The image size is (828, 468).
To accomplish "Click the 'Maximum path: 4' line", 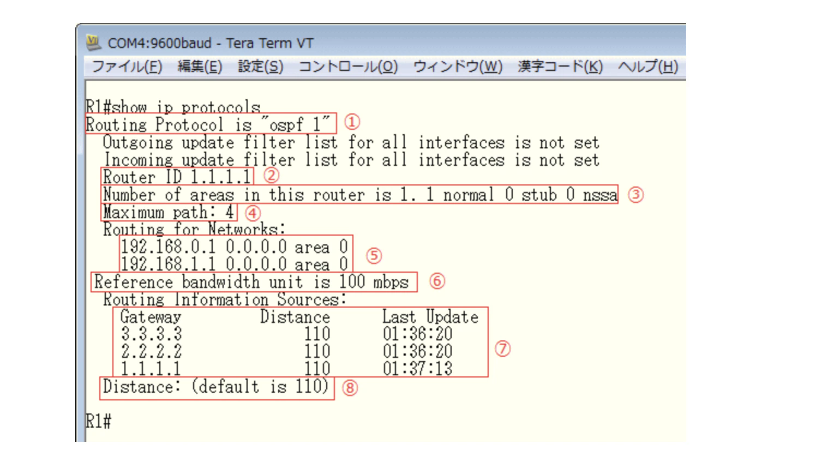I will (x=169, y=212).
